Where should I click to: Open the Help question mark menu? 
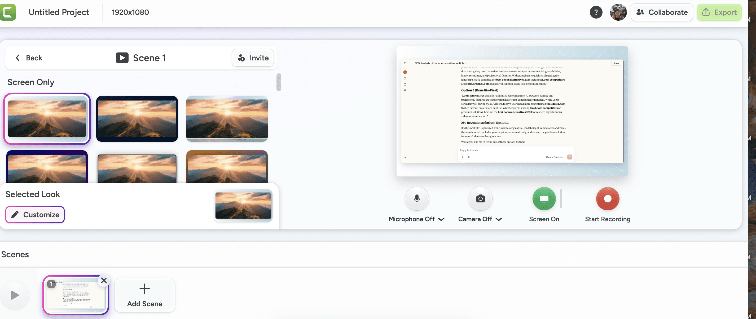[596, 12]
